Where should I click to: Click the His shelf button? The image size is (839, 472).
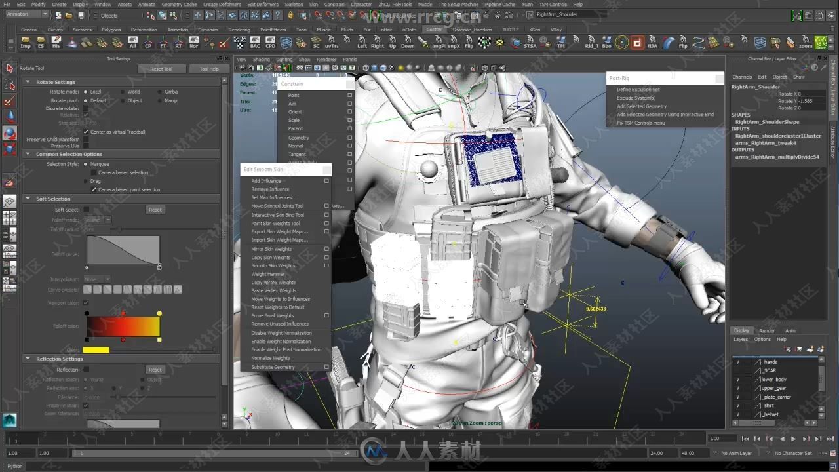point(56,43)
